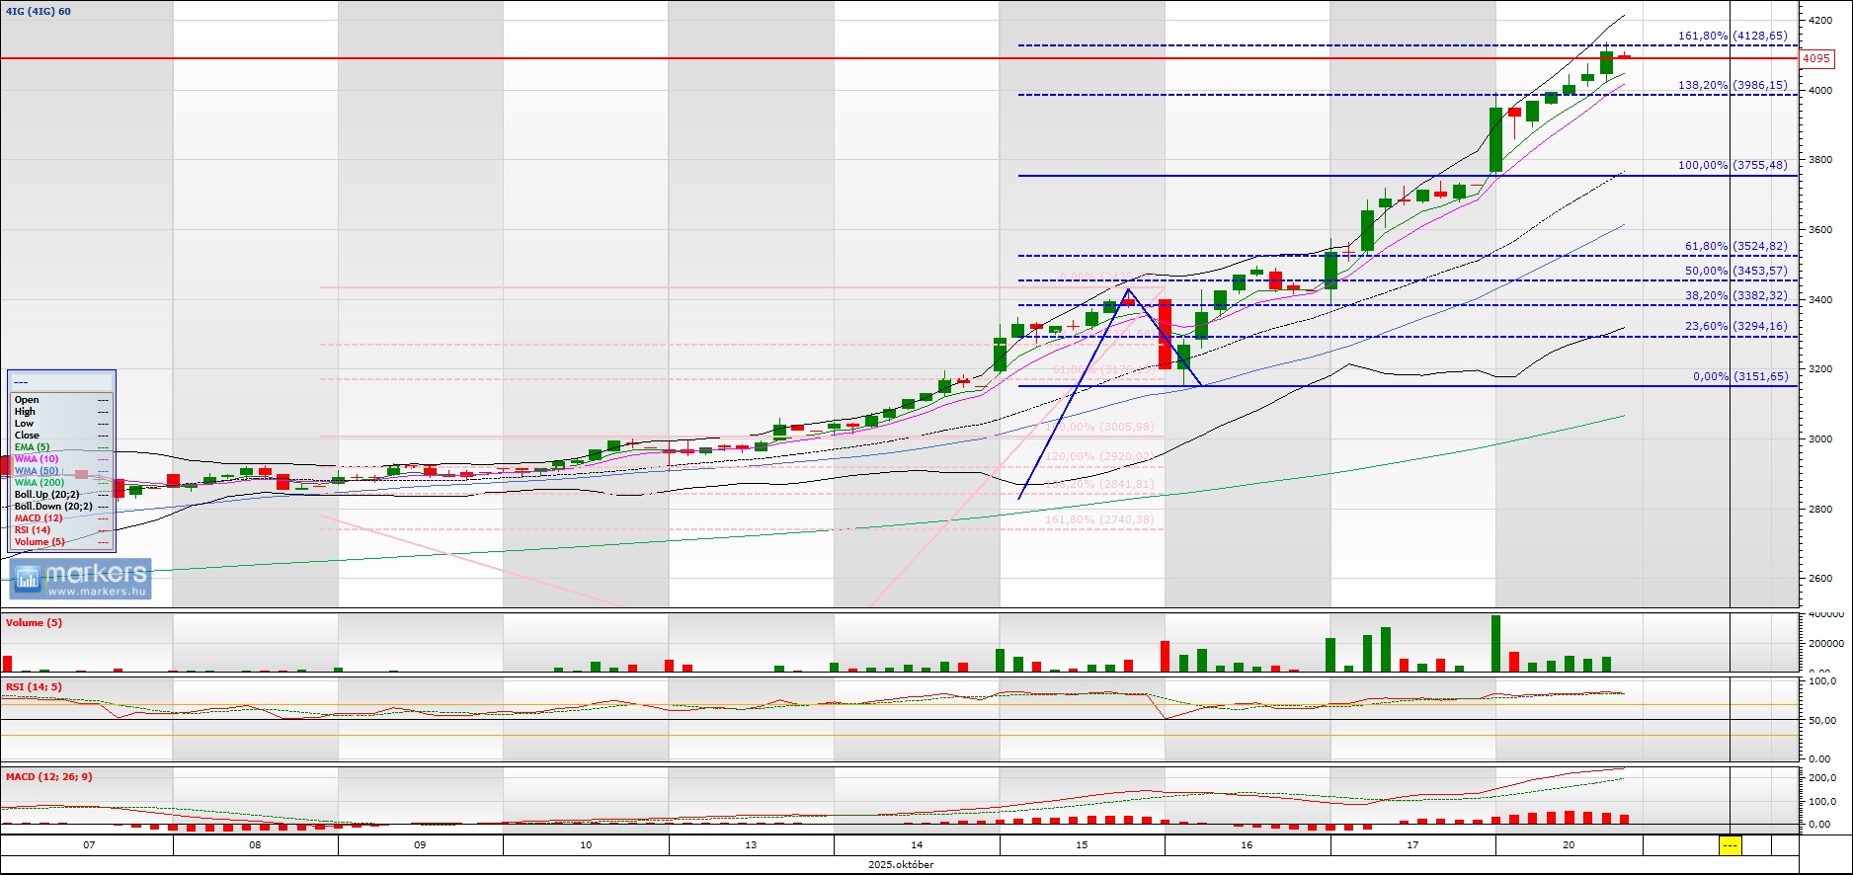Select the 4IG (4IG) 60 chart title
1853x875 pixels.
(38, 12)
